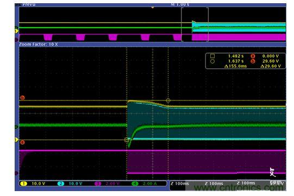The width and height of the screenshot is (294, 196).
Task: Select the magenta channel 3 badge
Action: [x=98, y=184]
